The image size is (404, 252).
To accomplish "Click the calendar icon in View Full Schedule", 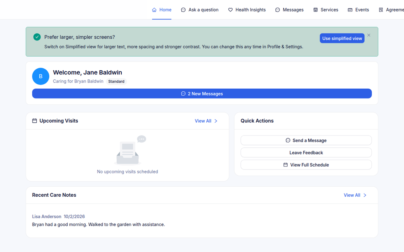I will tap(285, 165).
